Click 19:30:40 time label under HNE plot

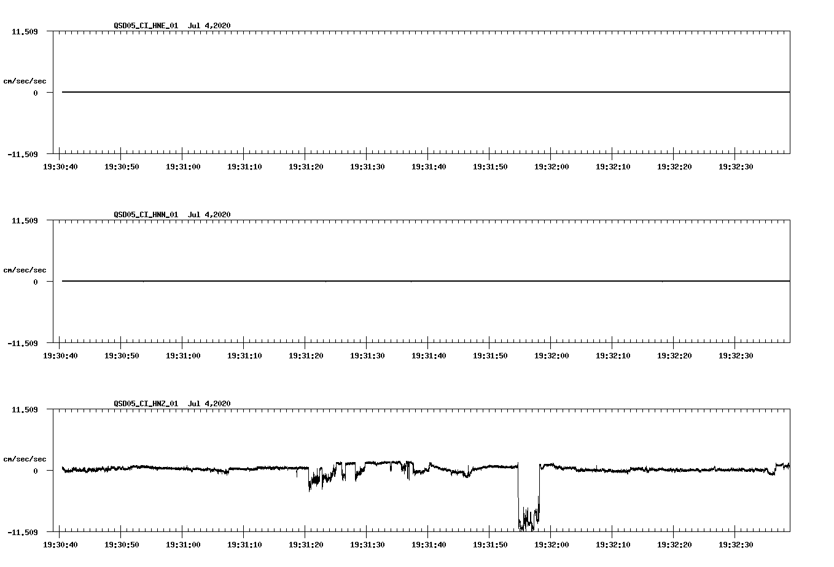(60, 167)
